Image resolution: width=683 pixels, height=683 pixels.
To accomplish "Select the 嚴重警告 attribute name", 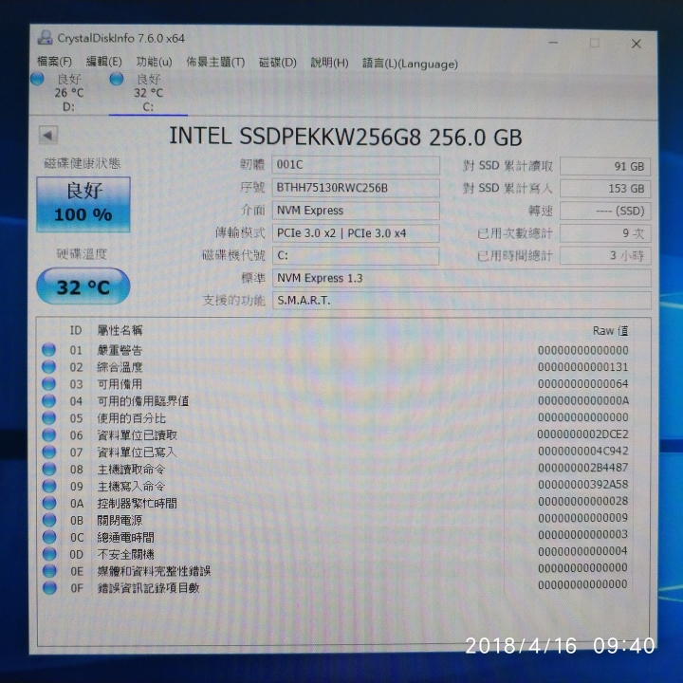I will (120, 350).
